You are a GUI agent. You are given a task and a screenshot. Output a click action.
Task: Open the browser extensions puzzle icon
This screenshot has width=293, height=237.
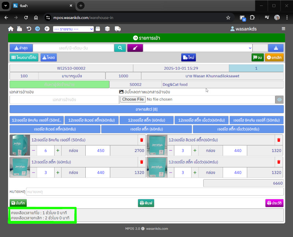pyautogui.click(x=252, y=17)
